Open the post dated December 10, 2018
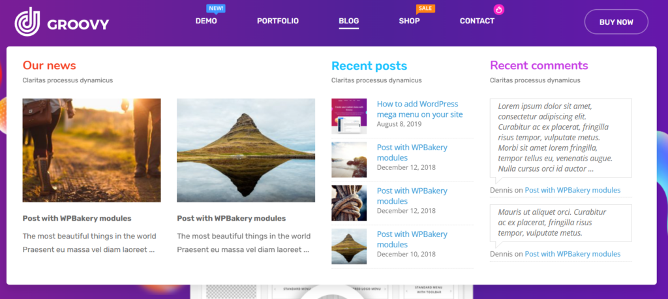Screen dimensions: 668x299 412,240
